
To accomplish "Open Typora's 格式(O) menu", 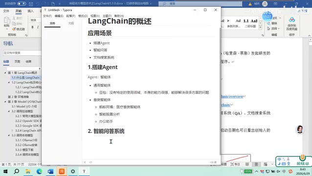I will click(83, 16).
